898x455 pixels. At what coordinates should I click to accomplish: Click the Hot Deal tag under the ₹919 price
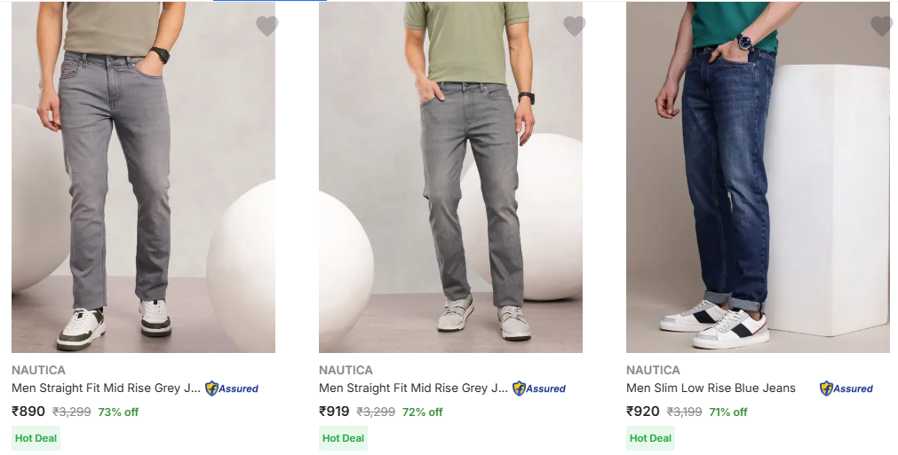pos(343,438)
